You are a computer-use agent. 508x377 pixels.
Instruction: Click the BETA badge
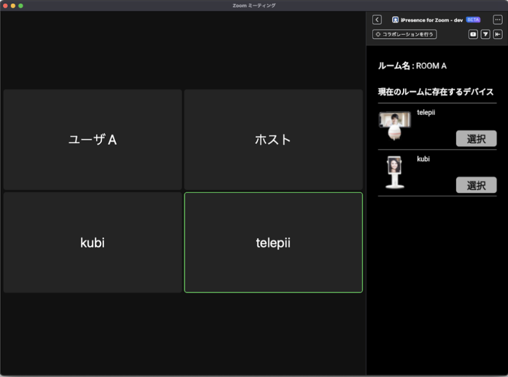(x=473, y=20)
